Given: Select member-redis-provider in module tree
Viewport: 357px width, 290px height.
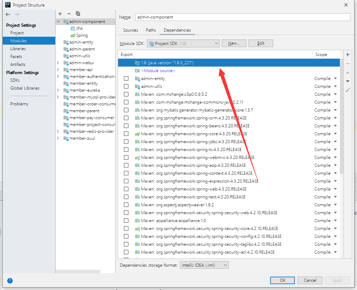Looking at the screenshot, I should (x=91, y=131).
